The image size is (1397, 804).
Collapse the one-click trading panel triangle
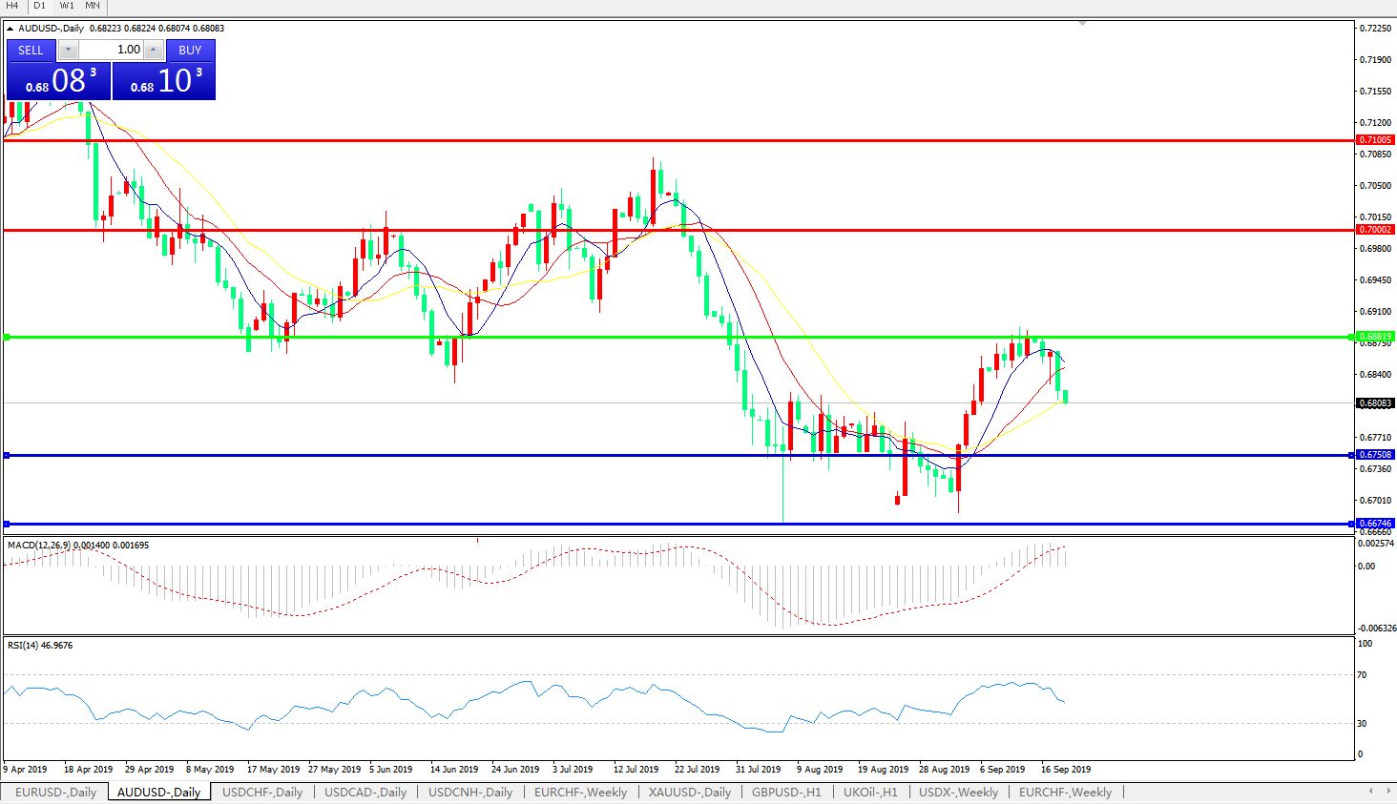pyautogui.click(x=10, y=29)
